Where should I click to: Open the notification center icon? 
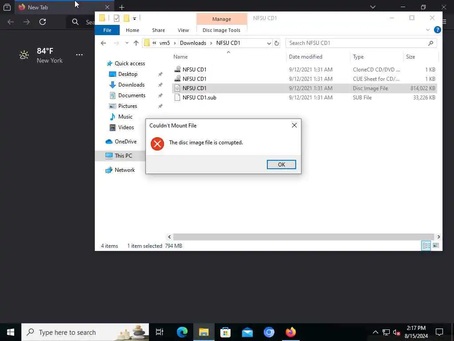[x=439, y=332]
